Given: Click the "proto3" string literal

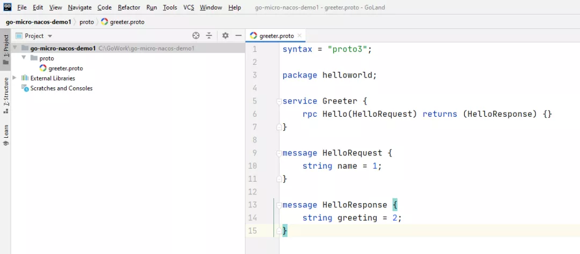Looking at the screenshot, I should tap(347, 49).
